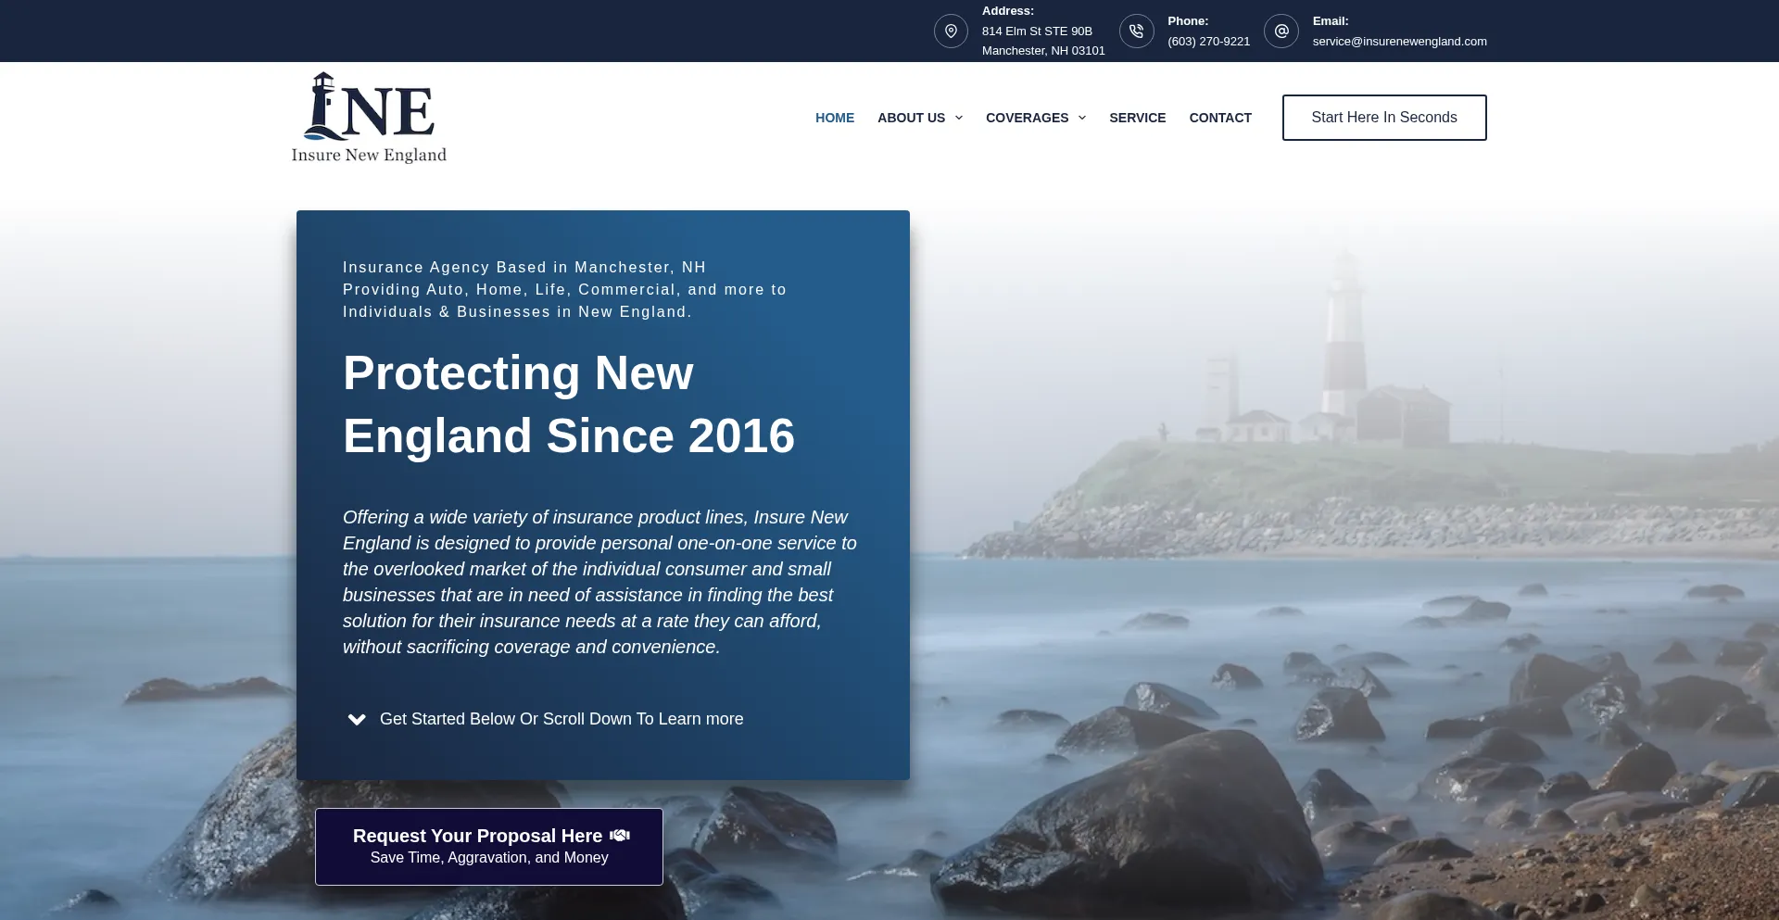This screenshot has width=1779, height=920.
Task: Click the chevron arrow next to ABOUT US
Action: coord(957,118)
